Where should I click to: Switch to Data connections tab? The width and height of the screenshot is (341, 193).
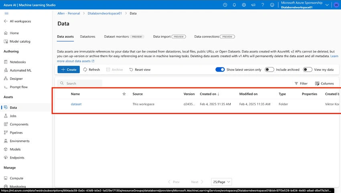(215, 36)
